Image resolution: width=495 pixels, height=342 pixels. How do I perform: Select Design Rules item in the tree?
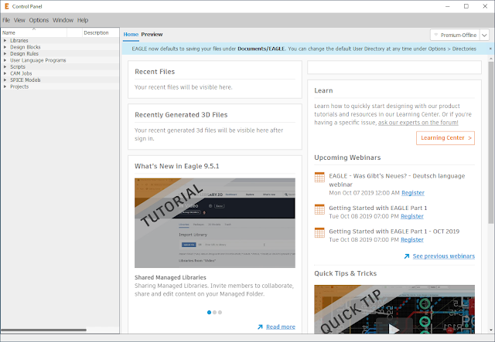pyautogui.click(x=24, y=53)
